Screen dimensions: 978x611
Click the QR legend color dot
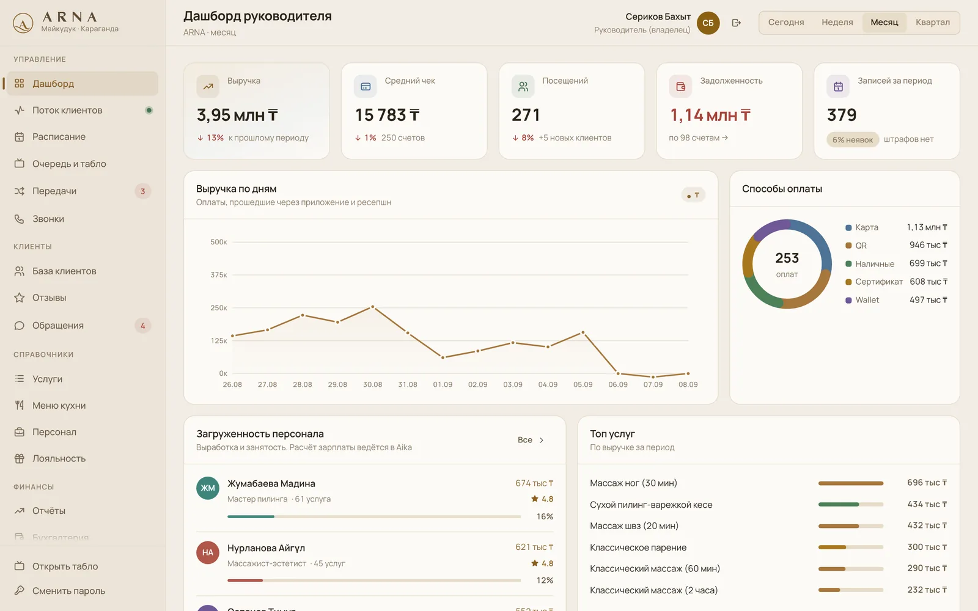848,246
